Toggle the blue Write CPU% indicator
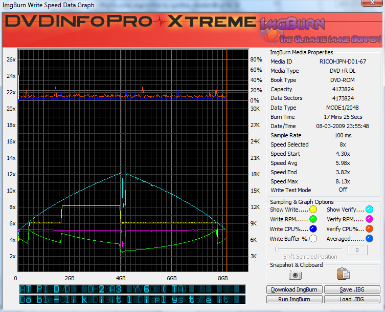This screenshot has height=312, width=385. 313,229
